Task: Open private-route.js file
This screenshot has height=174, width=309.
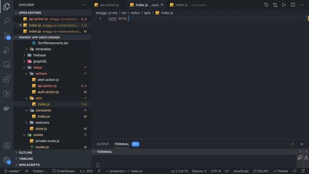Action: coord(52,141)
